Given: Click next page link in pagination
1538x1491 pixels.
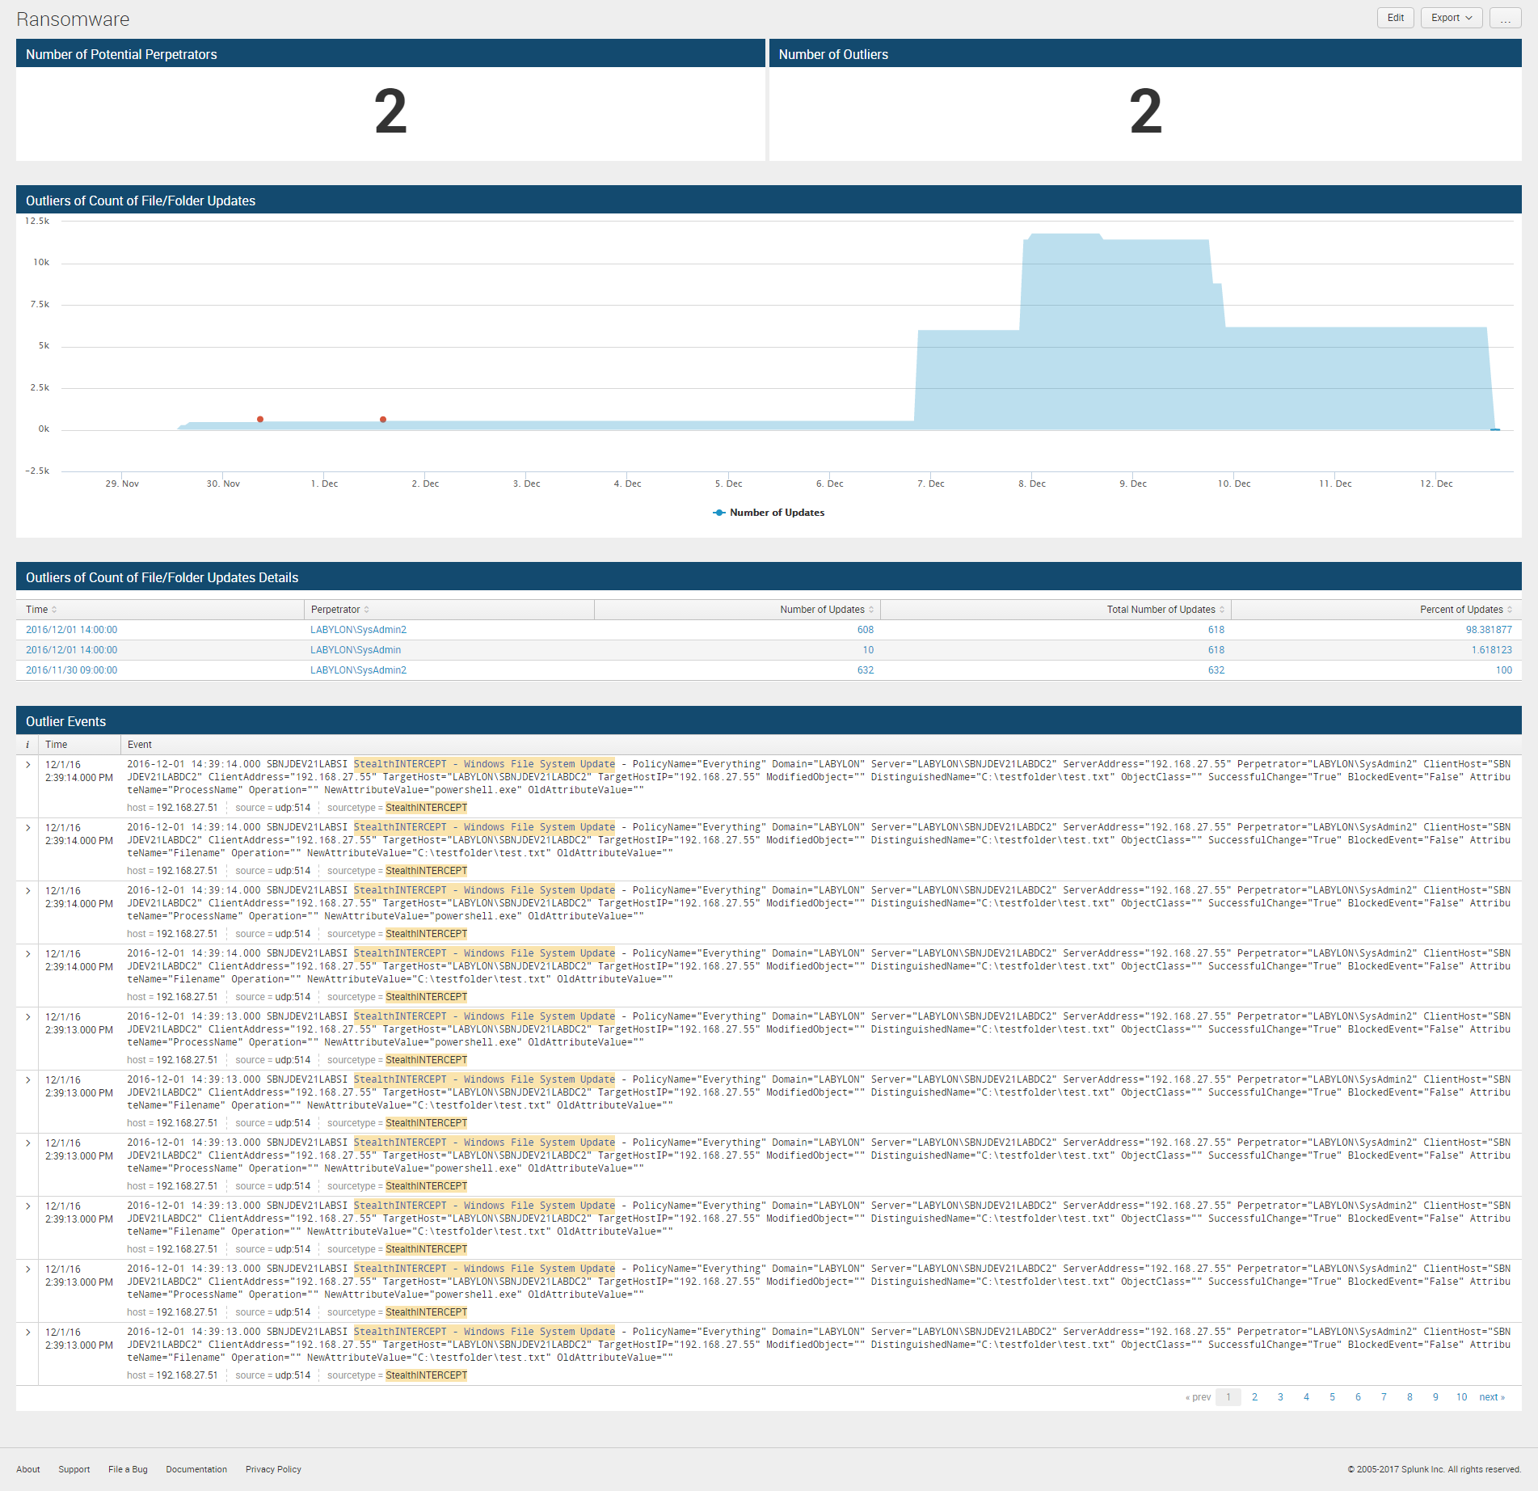Looking at the screenshot, I should (x=1492, y=1397).
